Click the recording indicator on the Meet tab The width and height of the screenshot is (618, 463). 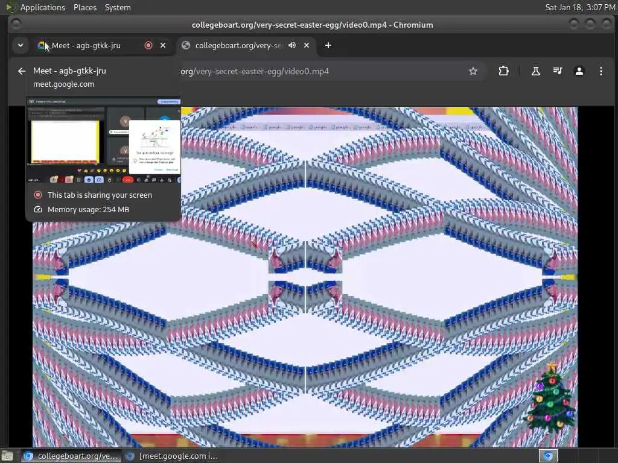tap(148, 45)
